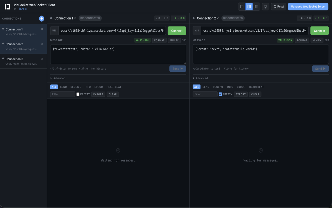Screen dimensions: 332x208
Task: Select HEARTBEAT filter tab in Connection 2 pane
Action: coord(256,87)
